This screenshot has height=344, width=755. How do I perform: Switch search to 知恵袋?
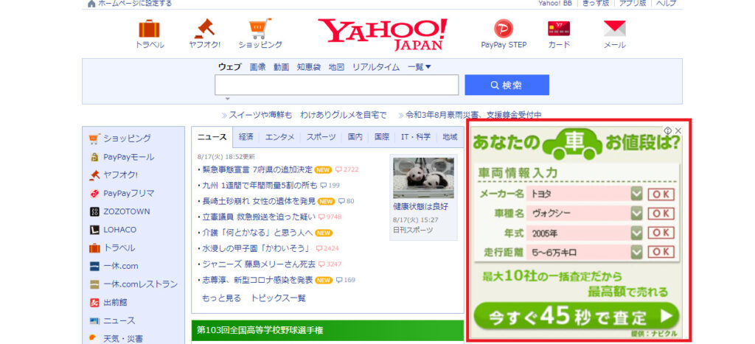(309, 67)
